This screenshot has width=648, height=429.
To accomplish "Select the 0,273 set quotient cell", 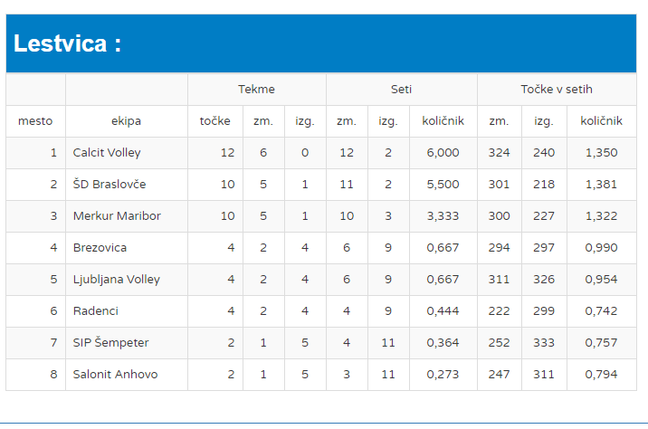I will point(443,374).
